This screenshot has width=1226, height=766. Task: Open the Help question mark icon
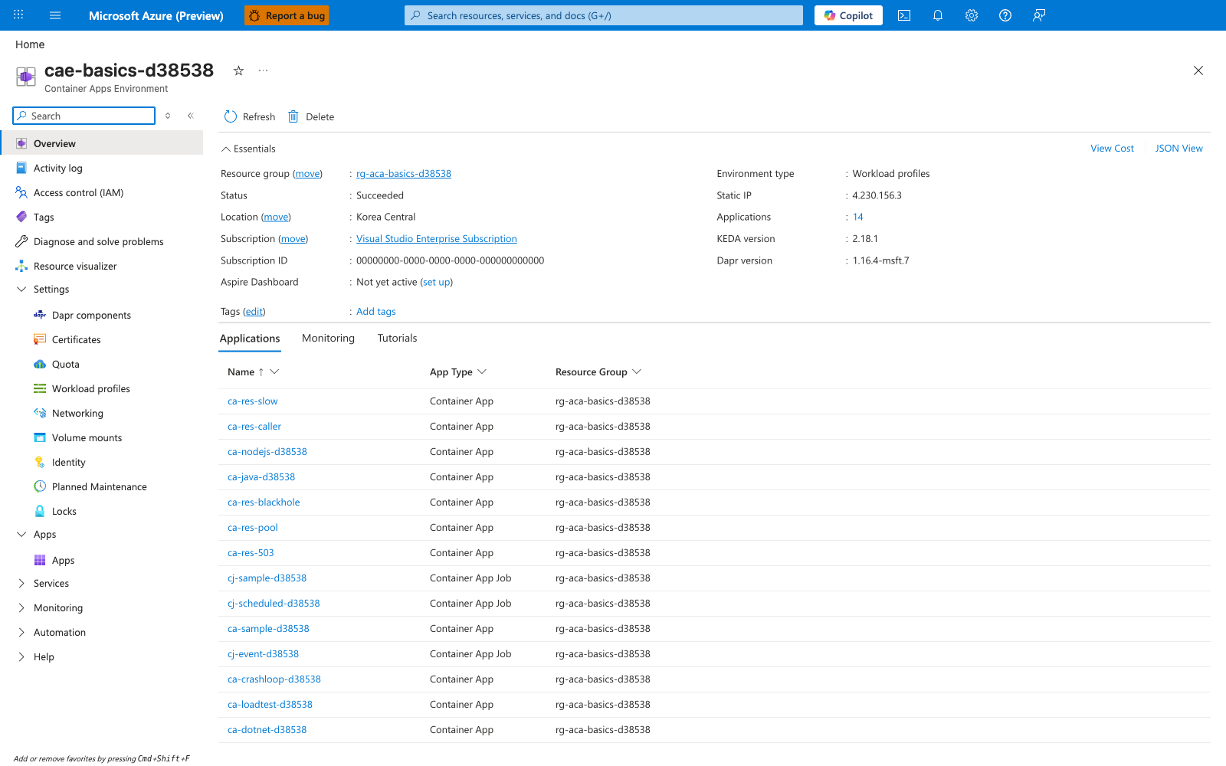1005,15
